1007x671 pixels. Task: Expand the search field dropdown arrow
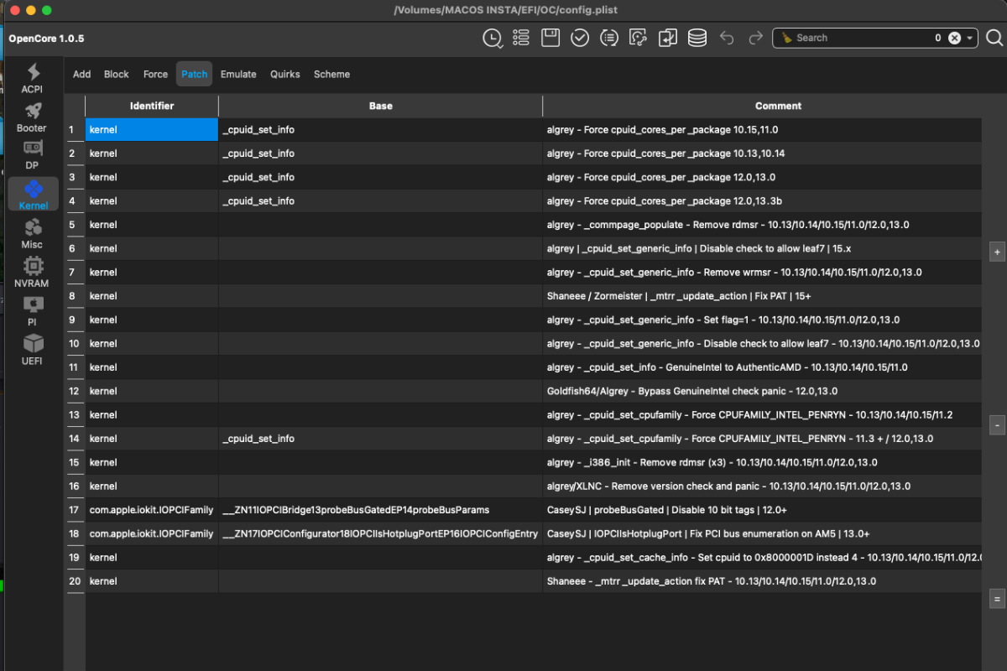[x=970, y=38]
